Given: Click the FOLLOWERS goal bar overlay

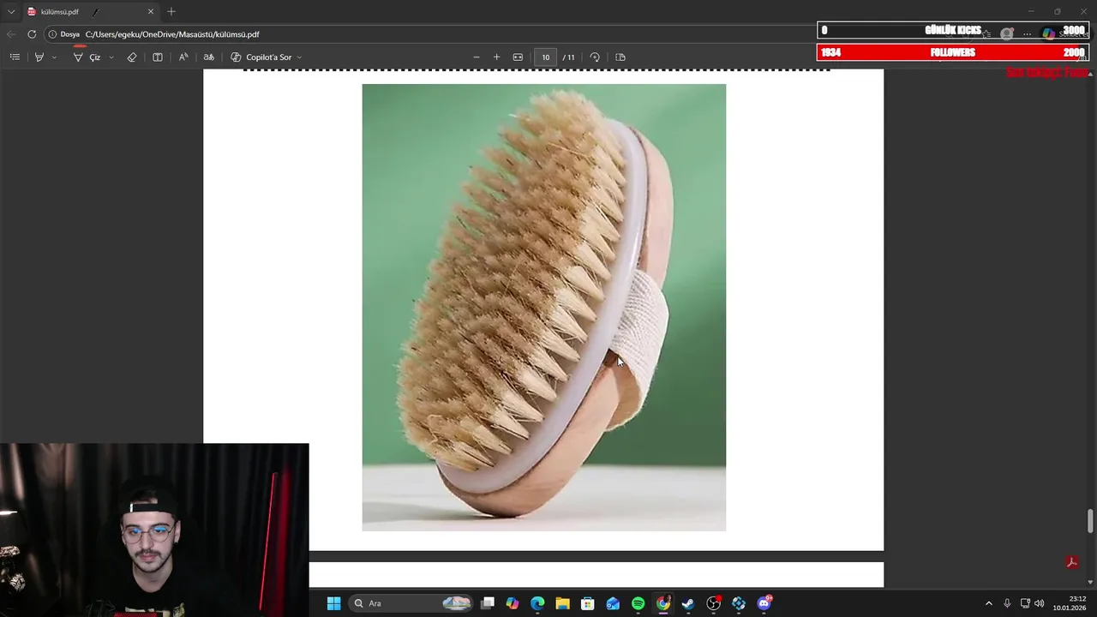Looking at the screenshot, I should (953, 52).
